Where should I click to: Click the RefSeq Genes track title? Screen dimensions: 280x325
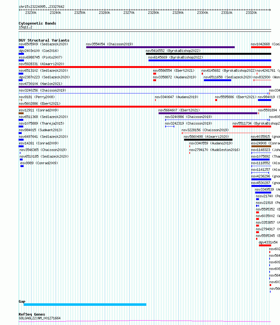[32, 314]
